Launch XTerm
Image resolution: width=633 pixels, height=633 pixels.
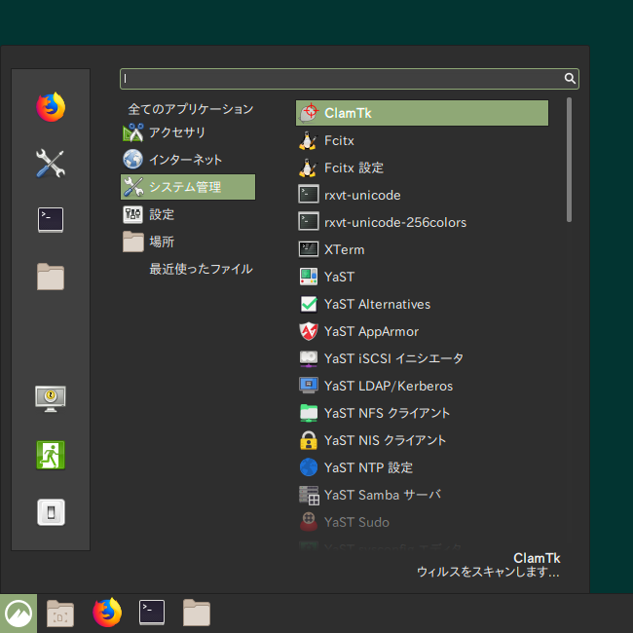pyautogui.click(x=422, y=249)
